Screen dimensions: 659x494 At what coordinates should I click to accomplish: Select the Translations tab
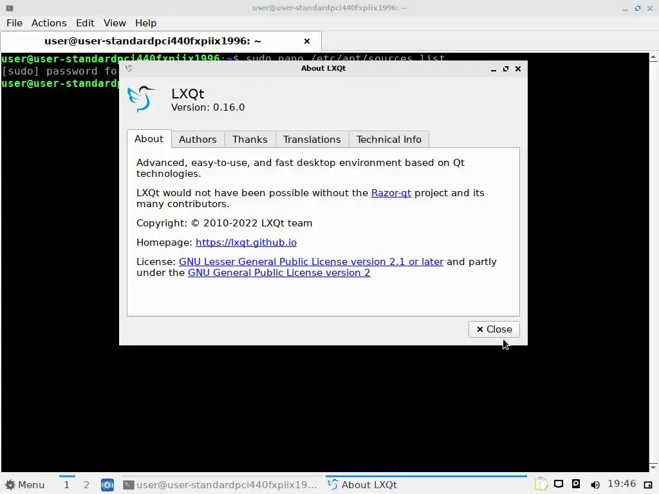pos(312,140)
